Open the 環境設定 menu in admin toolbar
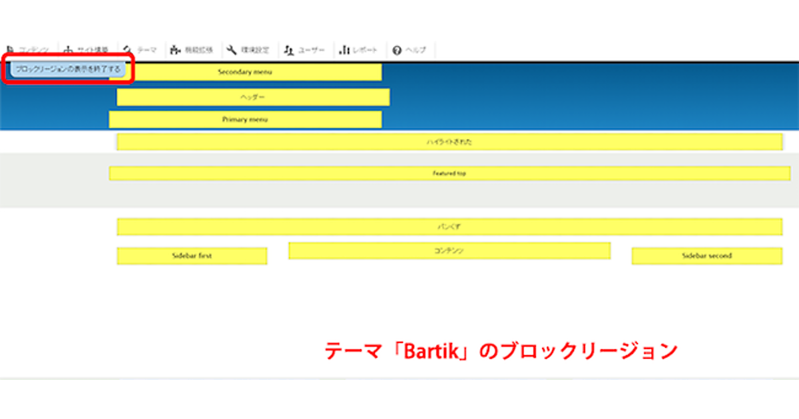 point(249,50)
